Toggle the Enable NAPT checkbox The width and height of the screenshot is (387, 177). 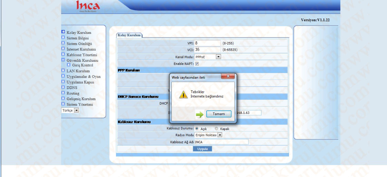coord(197,64)
